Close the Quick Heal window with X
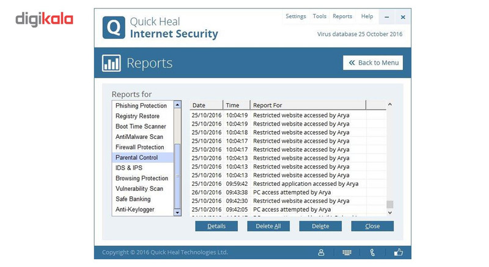The width and height of the screenshot is (489, 267). click(403, 17)
